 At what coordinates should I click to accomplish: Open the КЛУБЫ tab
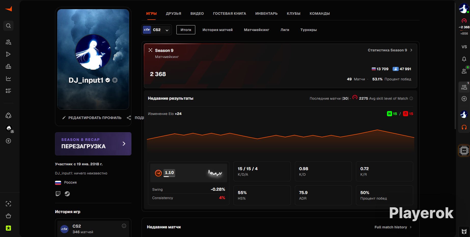click(294, 13)
